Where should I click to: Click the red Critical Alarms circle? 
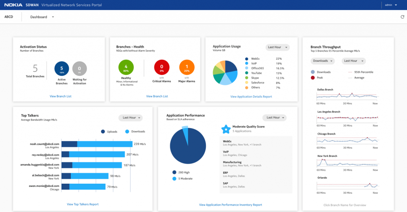tap(162, 67)
